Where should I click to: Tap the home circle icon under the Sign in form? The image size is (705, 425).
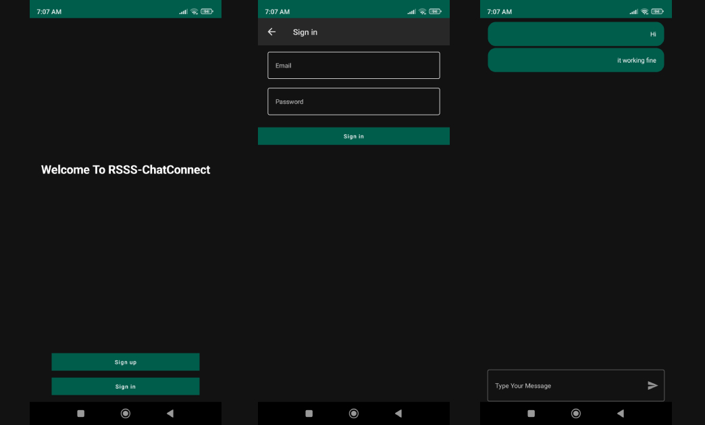pos(353,413)
